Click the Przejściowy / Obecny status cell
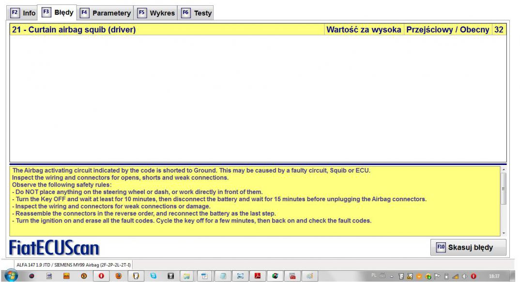Viewport: 520px width, 282px height. click(x=448, y=30)
